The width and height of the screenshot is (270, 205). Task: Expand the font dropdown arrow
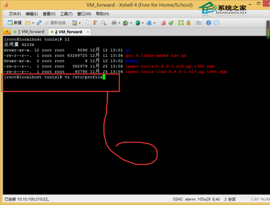[x=154, y=23]
